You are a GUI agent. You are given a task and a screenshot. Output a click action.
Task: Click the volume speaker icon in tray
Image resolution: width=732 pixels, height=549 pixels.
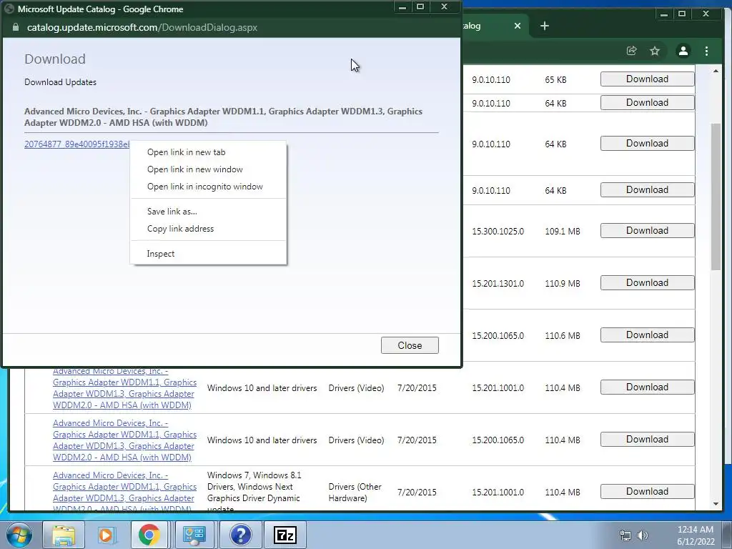coord(643,535)
